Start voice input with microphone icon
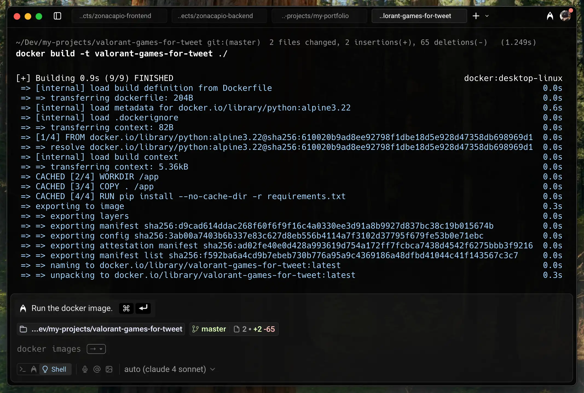The image size is (584, 393). [x=85, y=369]
